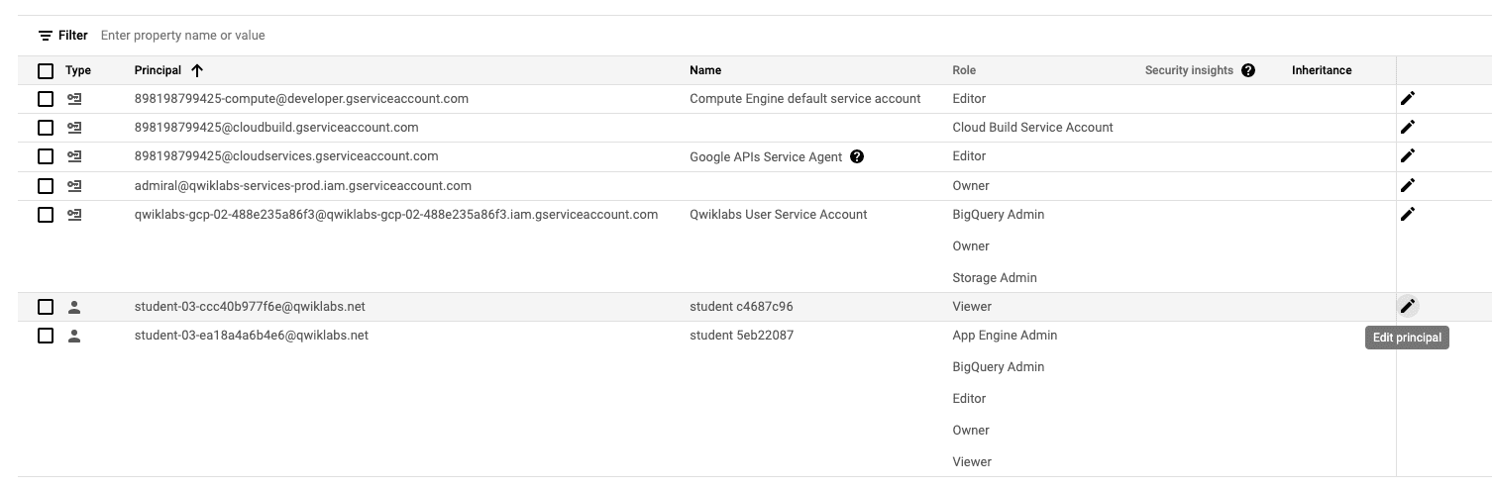The height and width of the screenshot is (489, 1492).
Task: Open Security insights help icon
Action: tap(1248, 70)
